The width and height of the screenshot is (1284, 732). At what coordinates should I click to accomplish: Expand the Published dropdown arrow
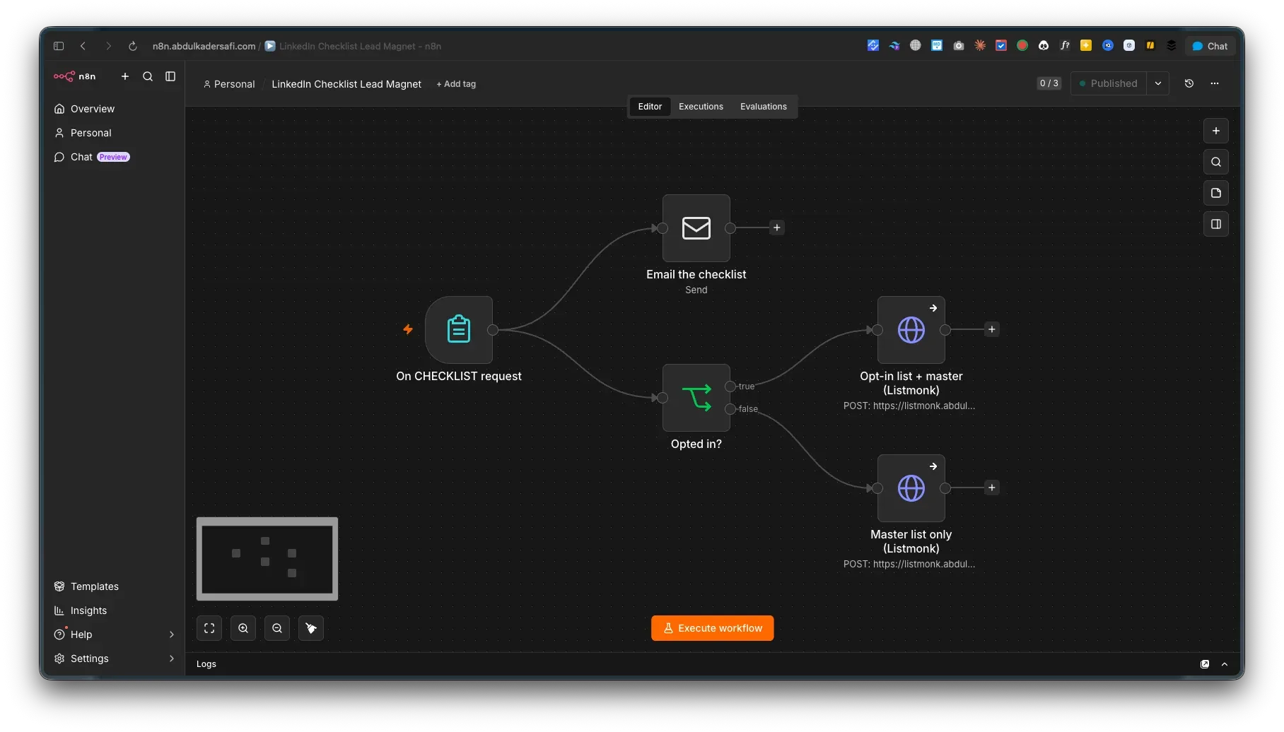(1158, 83)
